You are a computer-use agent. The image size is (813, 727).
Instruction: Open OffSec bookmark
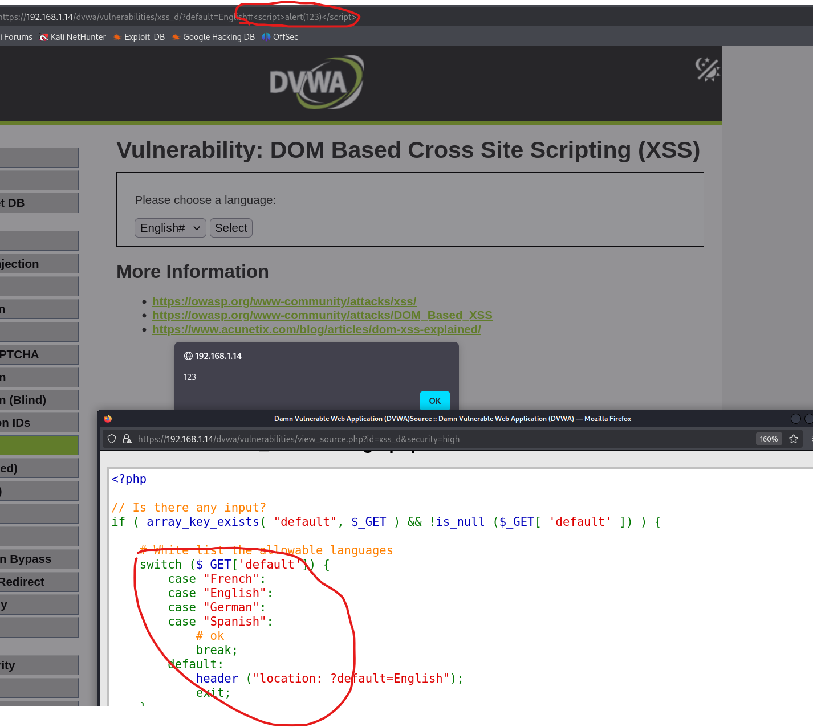280,37
